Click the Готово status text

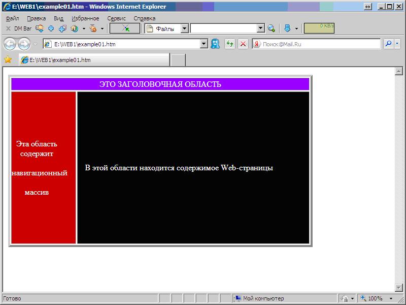[x=12, y=298]
